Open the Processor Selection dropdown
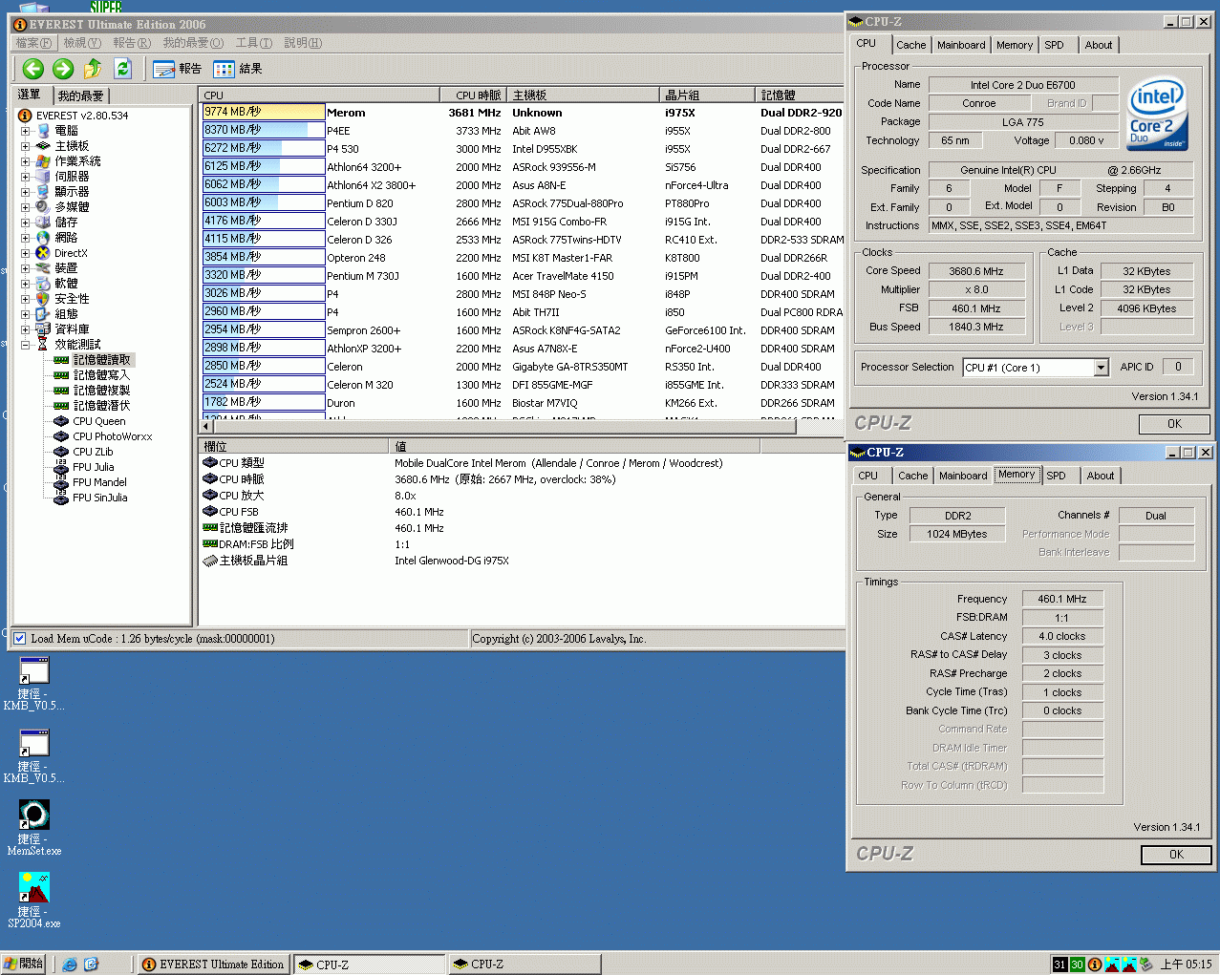 (x=1101, y=368)
